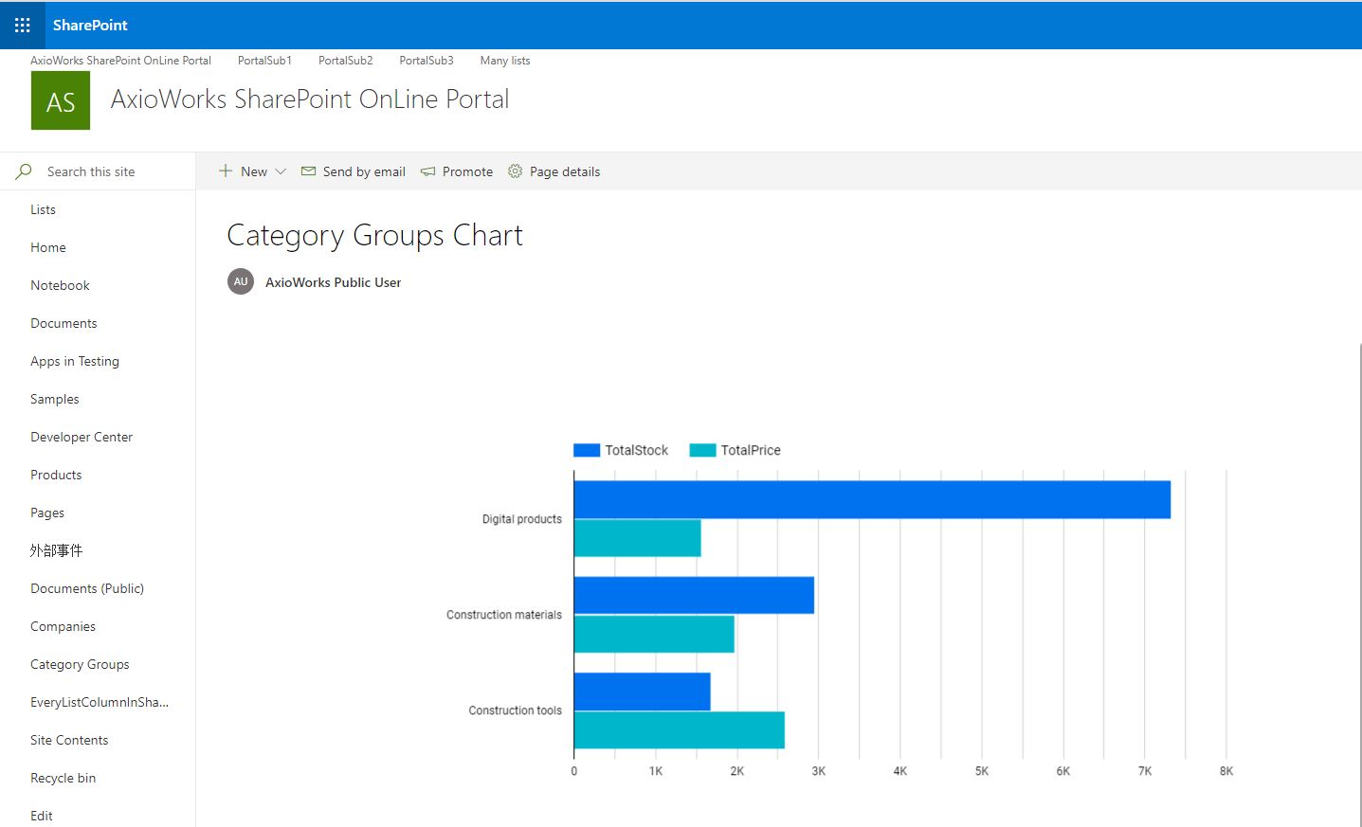The height and width of the screenshot is (827, 1362).
Task: Click the AU user avatar
Action: click(241, 282)
